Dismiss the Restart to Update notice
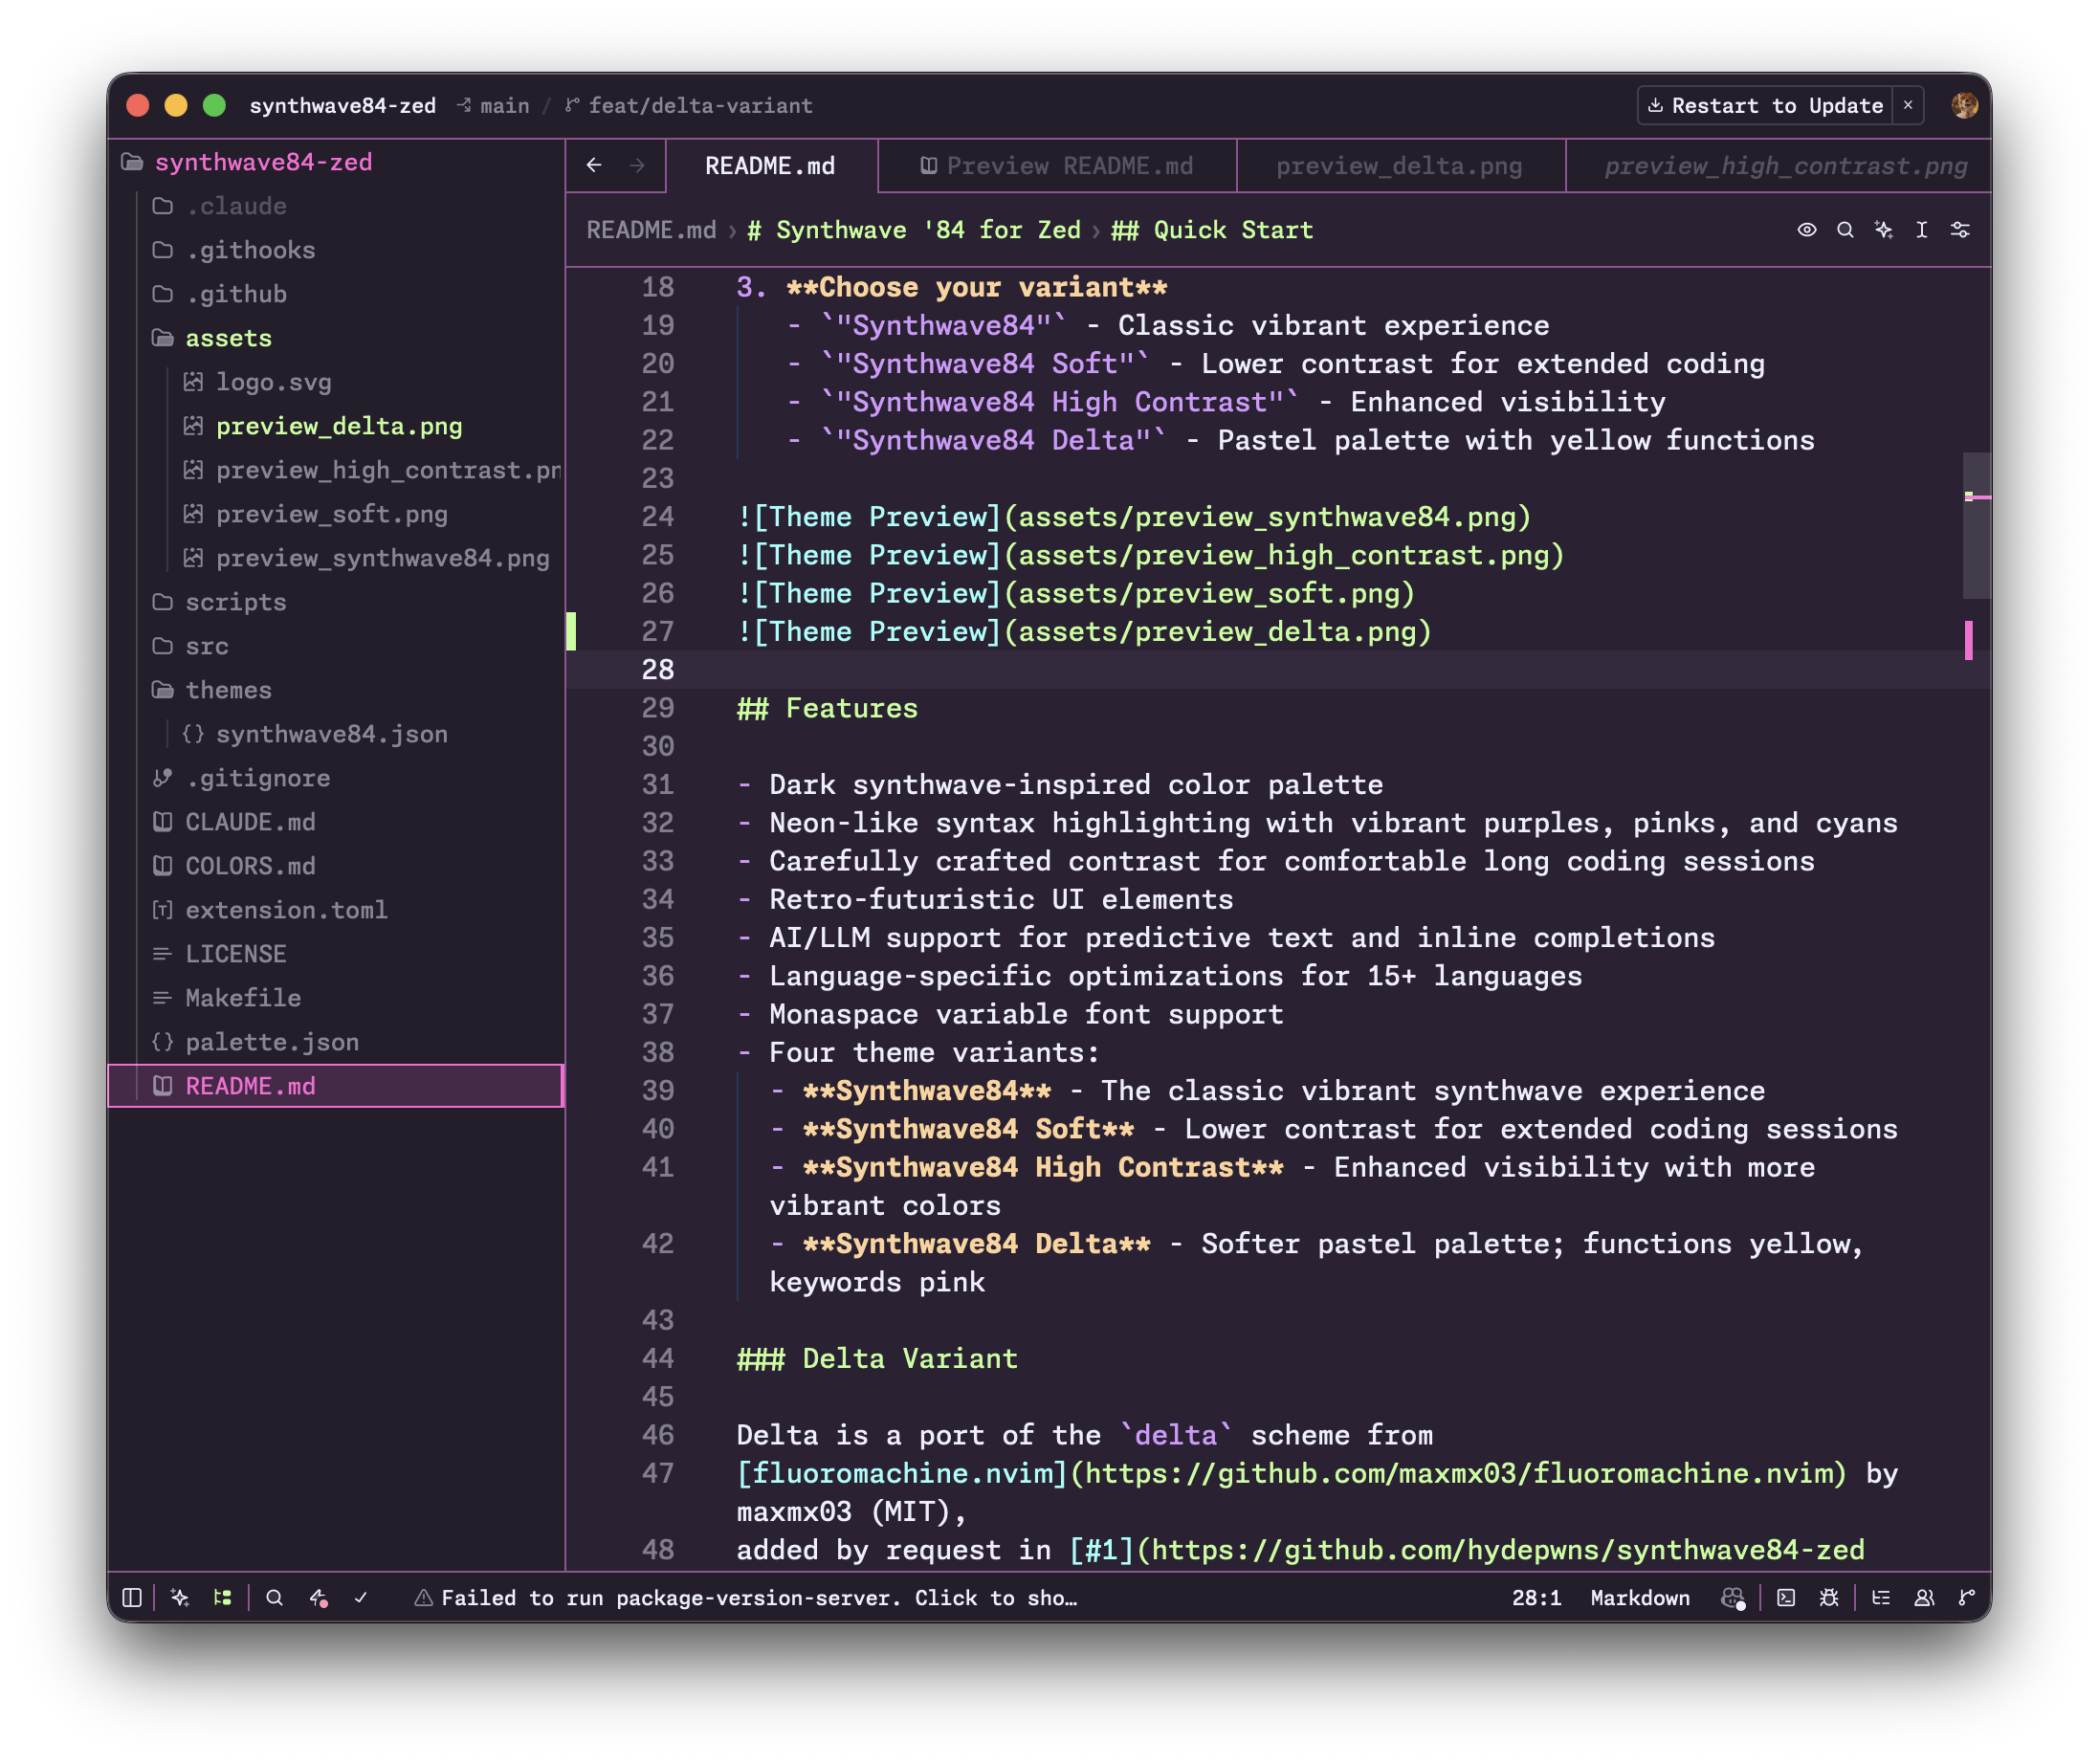The height and width of the screenshot is (1764, 2099). (1907, 105)
